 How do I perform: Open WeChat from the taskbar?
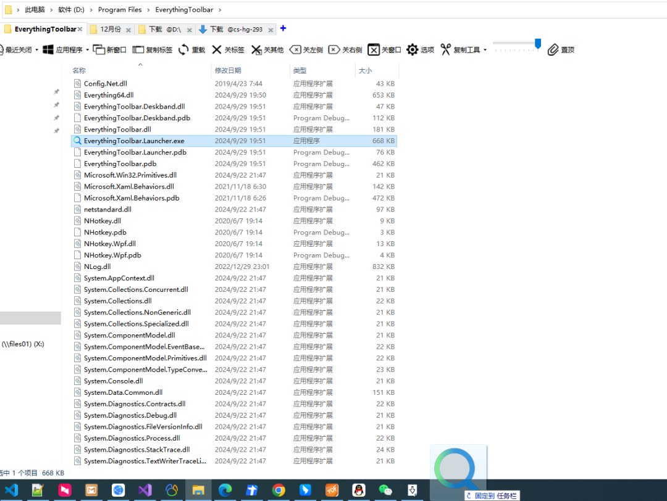pyautogui.click(x=385, y=490)
